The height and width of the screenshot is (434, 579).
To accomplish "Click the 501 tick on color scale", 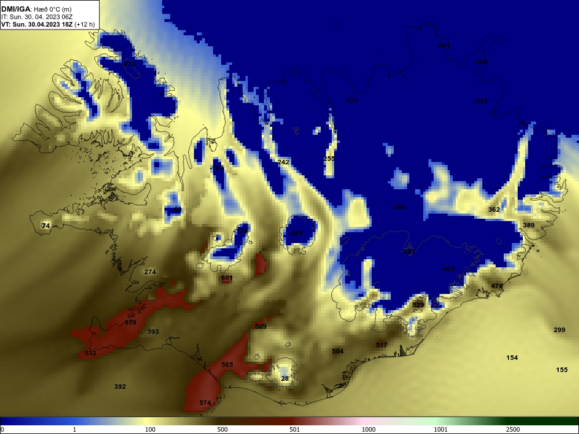I will coord(295,429).
